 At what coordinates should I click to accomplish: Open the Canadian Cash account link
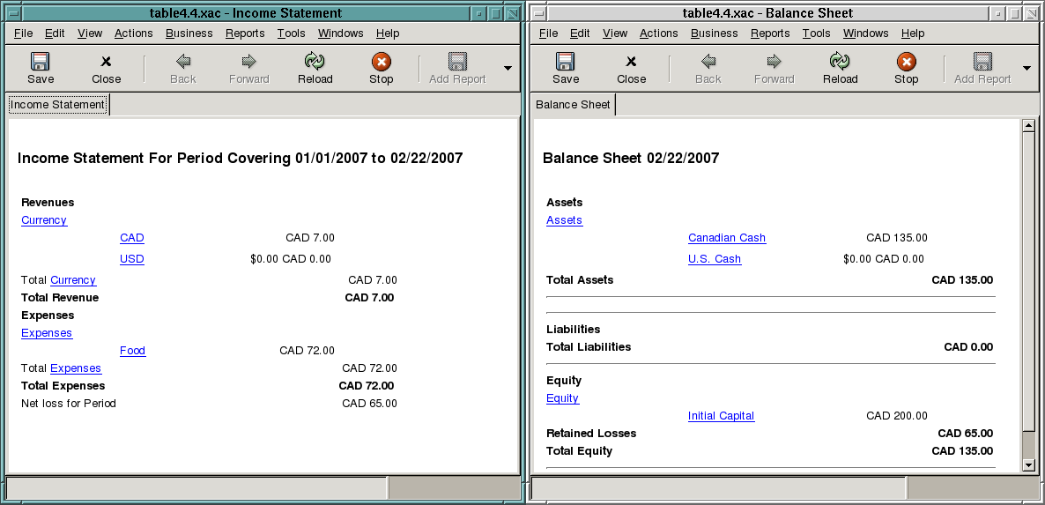[726, 238]
